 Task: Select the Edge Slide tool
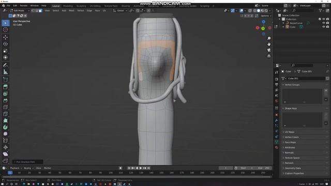click(6, 141)
